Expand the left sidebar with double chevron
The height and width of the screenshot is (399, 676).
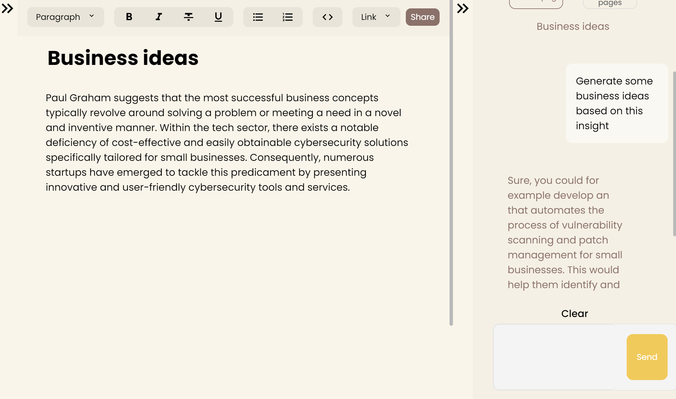coord(7,8)
